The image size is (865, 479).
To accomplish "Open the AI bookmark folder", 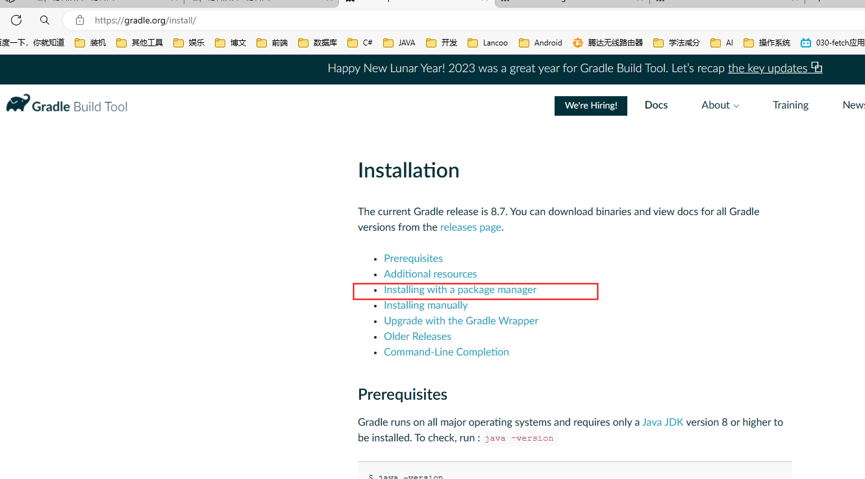I will (721, 43).
